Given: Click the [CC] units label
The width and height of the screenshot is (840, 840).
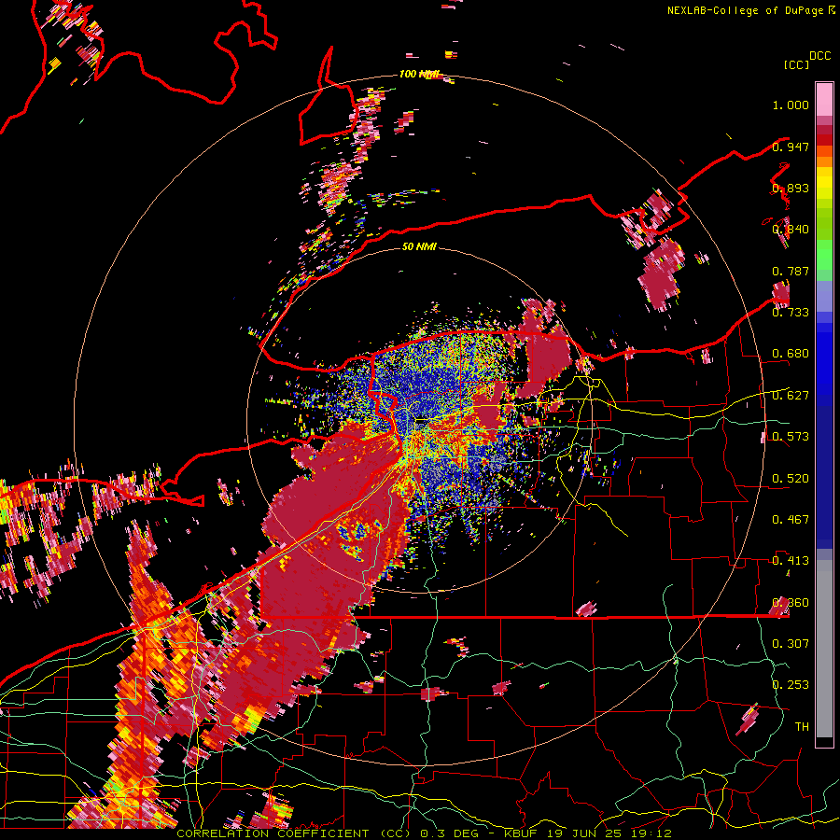Looking at the screenshot, I should [x=797, y=64].
